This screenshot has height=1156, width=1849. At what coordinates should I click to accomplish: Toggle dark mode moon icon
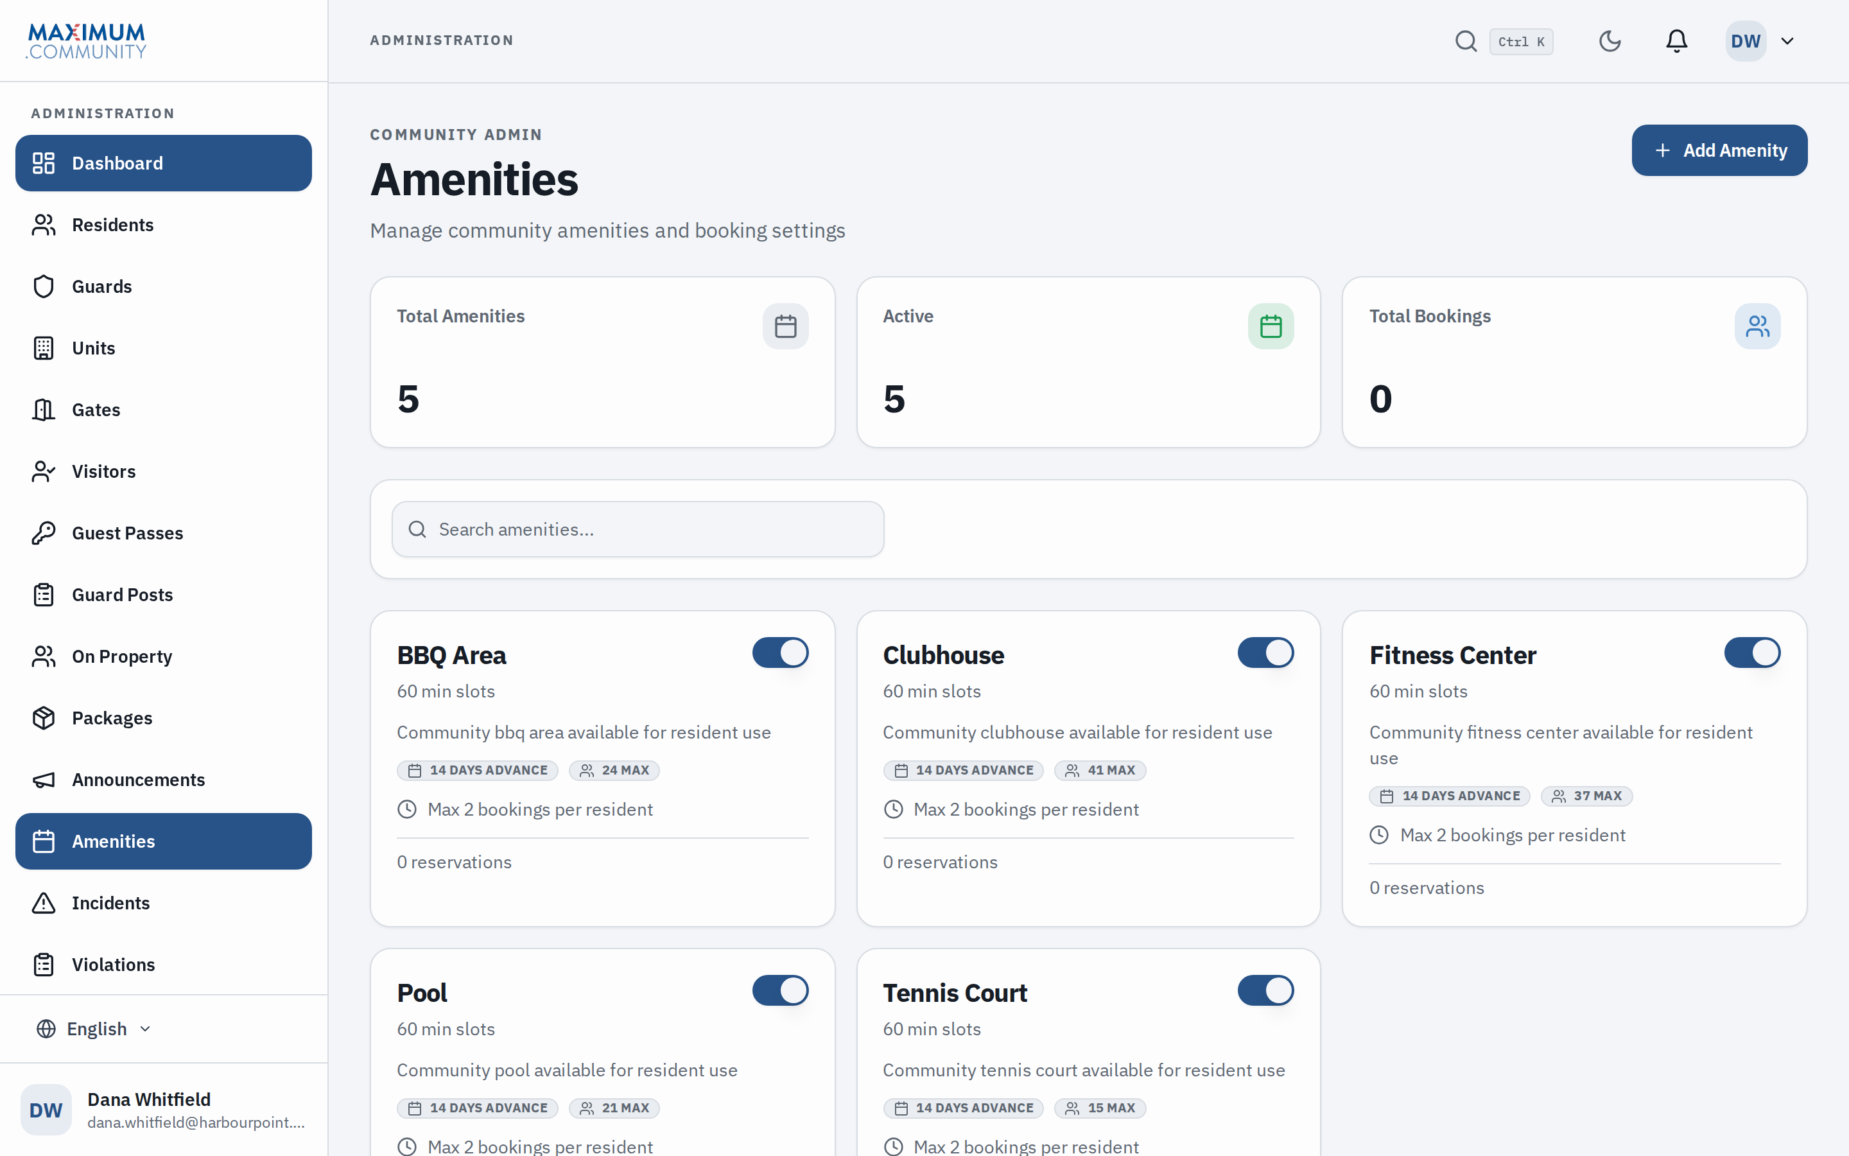click(1610, 41)
